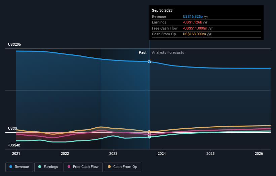
Task: Toggle the Free Cash Flow legend button
Action: click(x=83, y=167)
